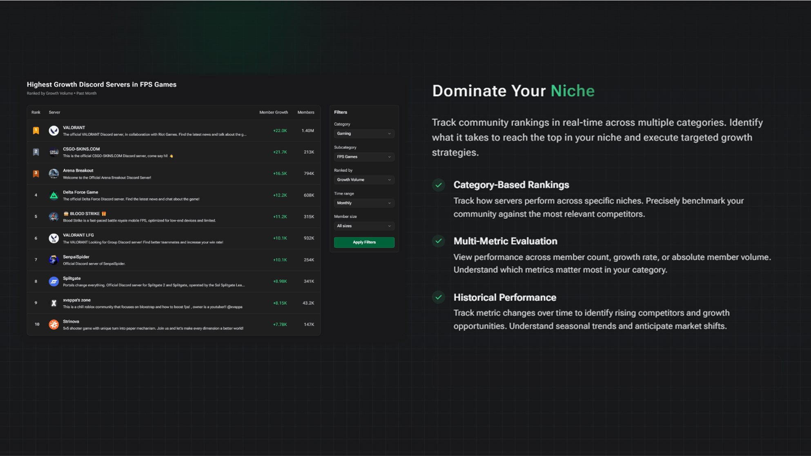
Task: Click the Category-Based Rankings checkmark icon
Action: pyautogui.click(x=439, y=185)
